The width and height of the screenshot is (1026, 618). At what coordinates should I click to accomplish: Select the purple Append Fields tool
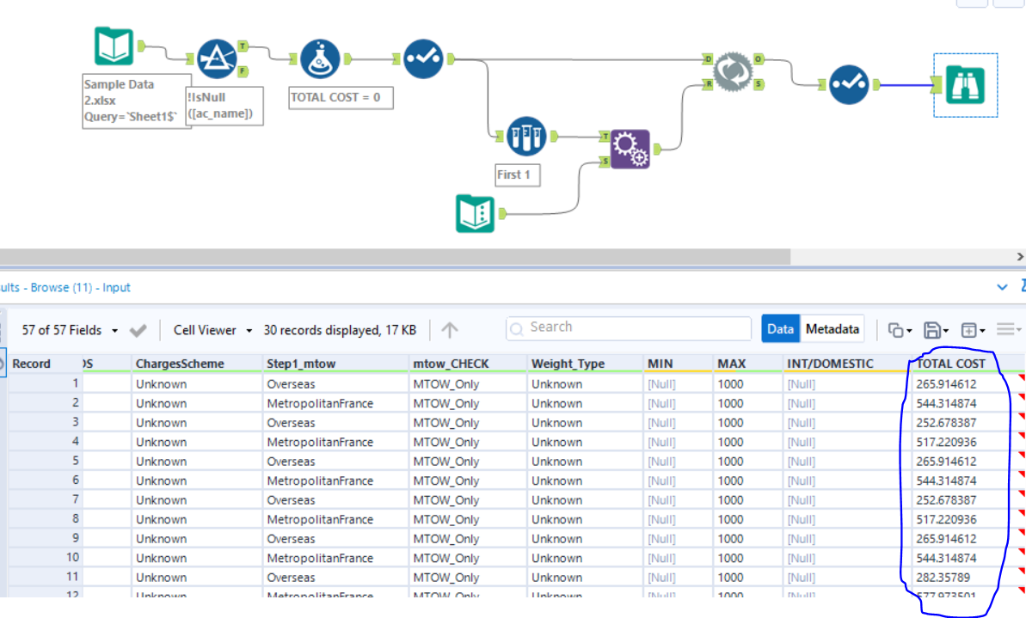click(630, 149)
